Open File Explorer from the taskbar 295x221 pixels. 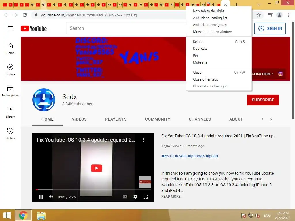(x=41, y=215)
